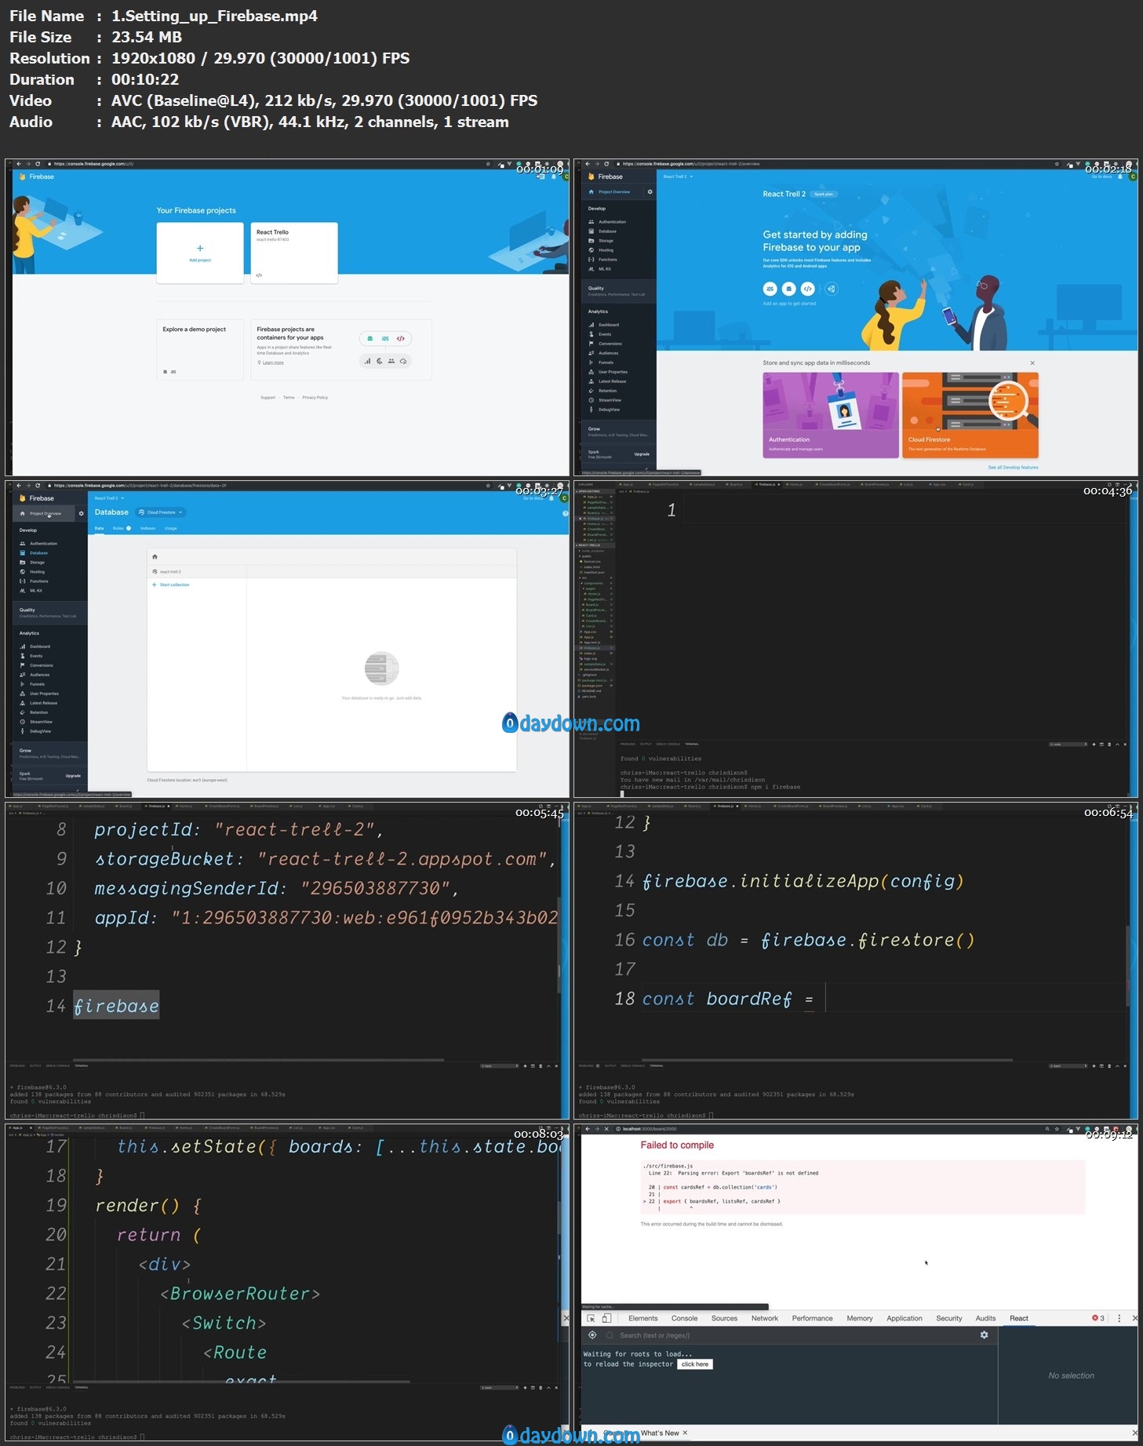Click React DevTools settings gear icon
Image resolution: width=1143 pixels, height=1446 pixels.
984,1335
